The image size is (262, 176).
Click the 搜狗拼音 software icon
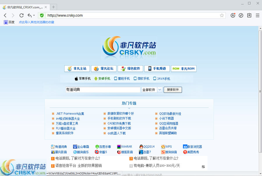(163, 152)
